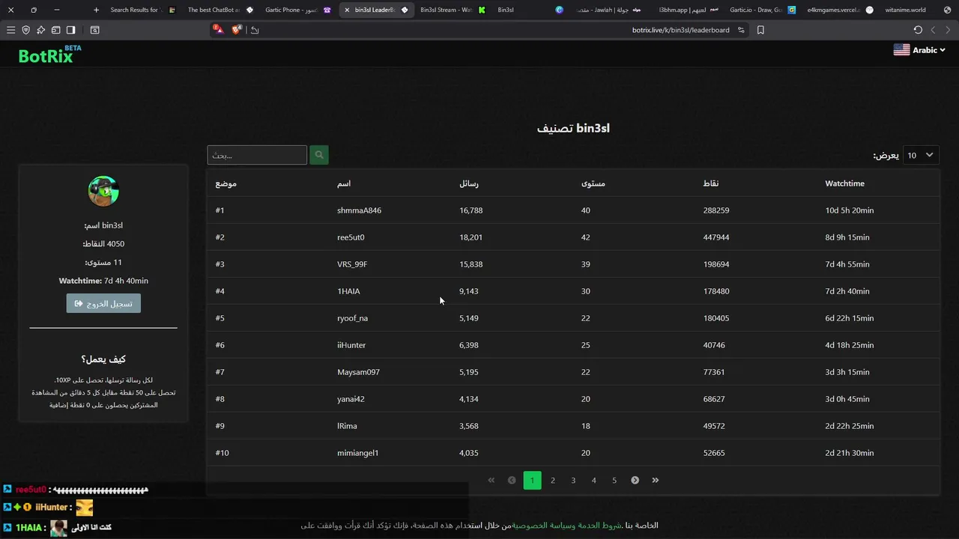This screenshot has height=539, width=959.
Task: Click the iiHunter chat emote image
Action: tap(85, 508)
